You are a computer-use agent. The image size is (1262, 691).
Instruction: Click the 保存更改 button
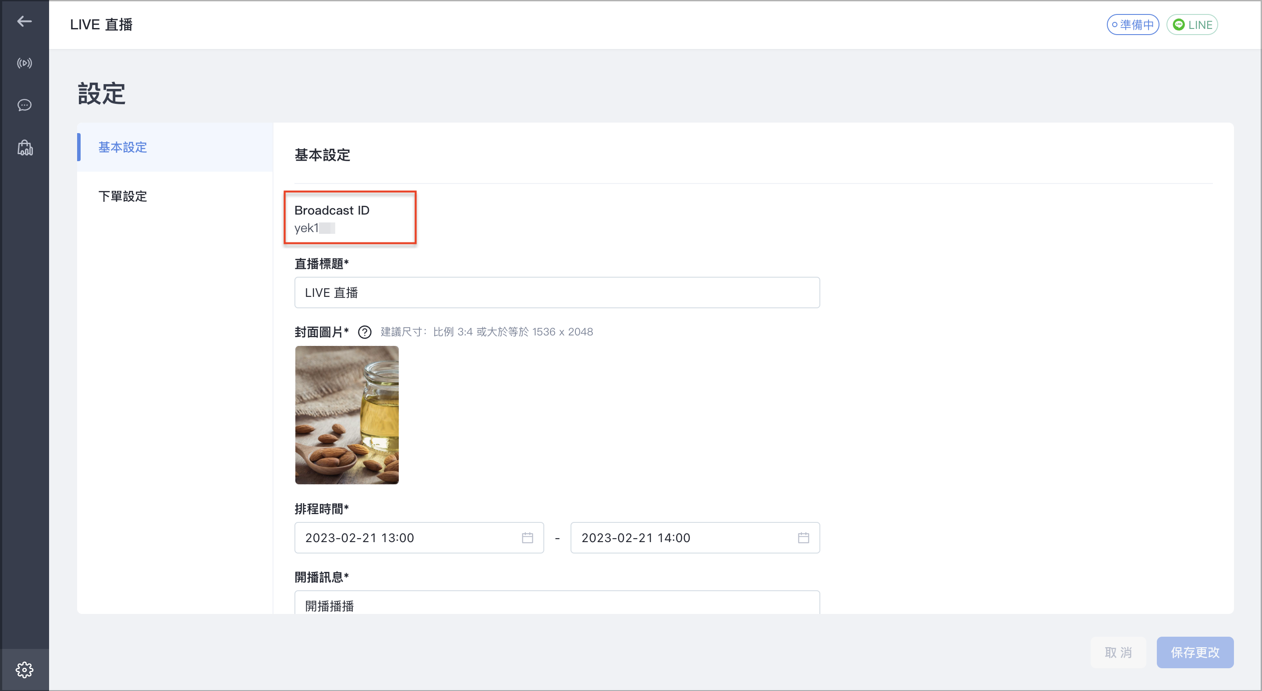click(1195, 652)
